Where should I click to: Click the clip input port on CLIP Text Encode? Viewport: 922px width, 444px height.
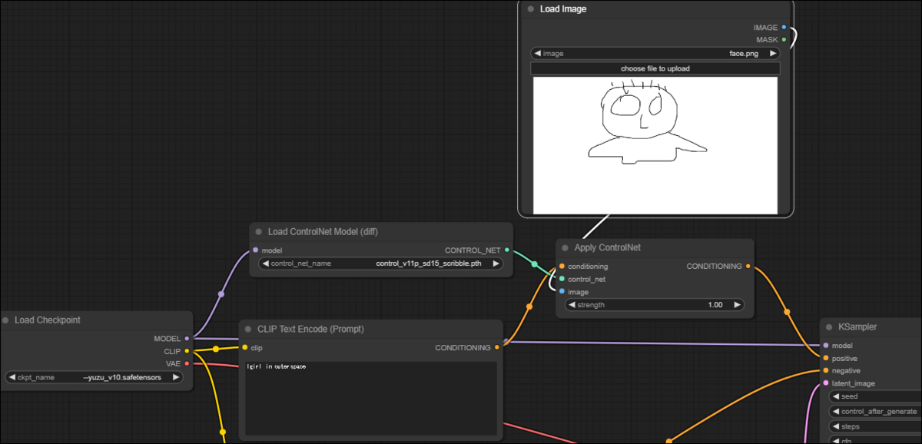pos(245,348)
